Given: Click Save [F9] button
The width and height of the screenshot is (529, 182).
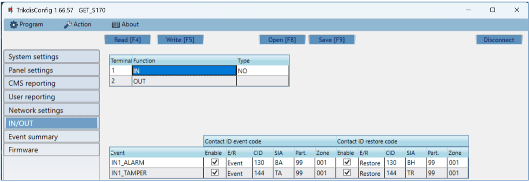Looking at the screenshot, I should (332, 40).
